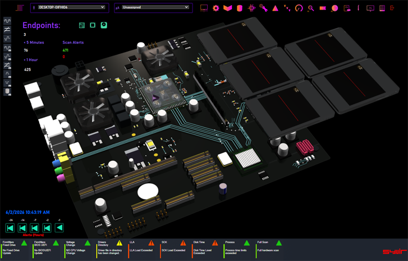Click the red logout exit icon

click(392, 8)
